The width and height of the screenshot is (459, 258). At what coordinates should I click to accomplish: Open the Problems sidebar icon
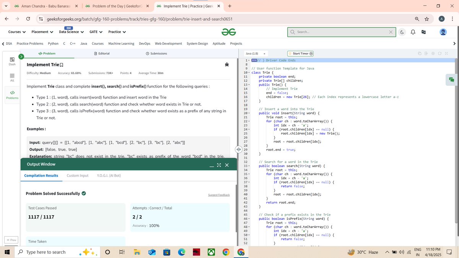click(12, 95)
